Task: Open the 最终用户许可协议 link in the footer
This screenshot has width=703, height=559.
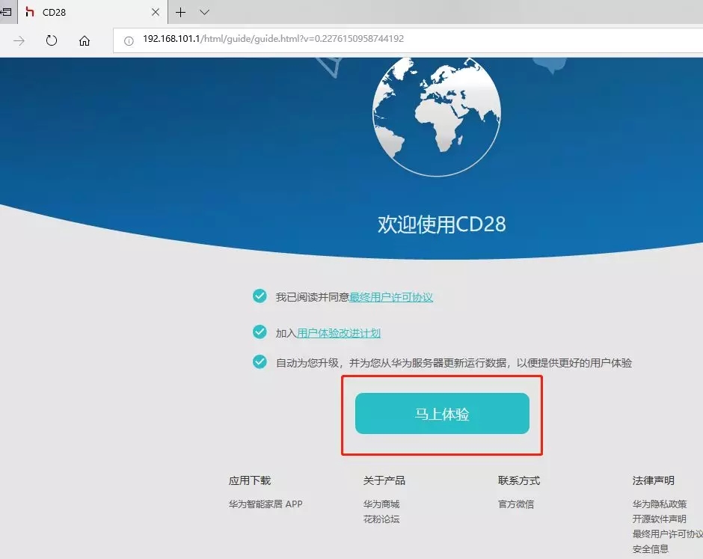Action: pyautogui.click(x=668, y=534)
